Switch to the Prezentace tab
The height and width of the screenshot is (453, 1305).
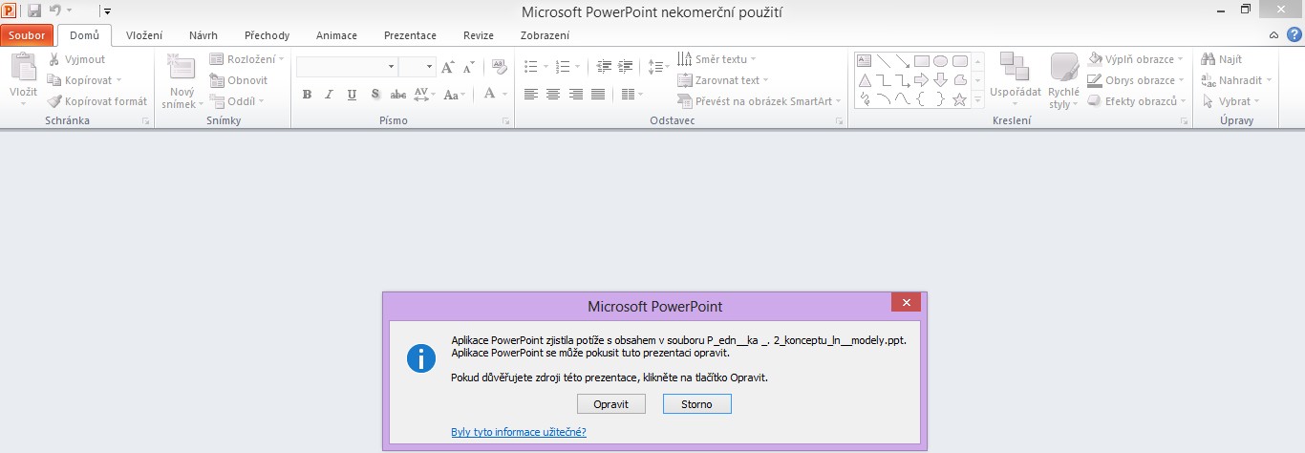pyautogui.click(x=410, y=35)
